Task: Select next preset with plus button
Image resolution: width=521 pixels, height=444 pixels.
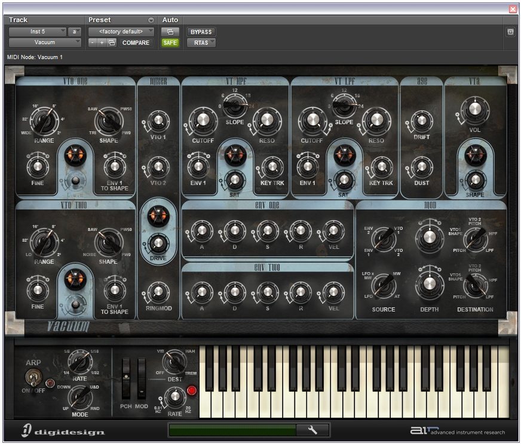Action: coord(102,42)
